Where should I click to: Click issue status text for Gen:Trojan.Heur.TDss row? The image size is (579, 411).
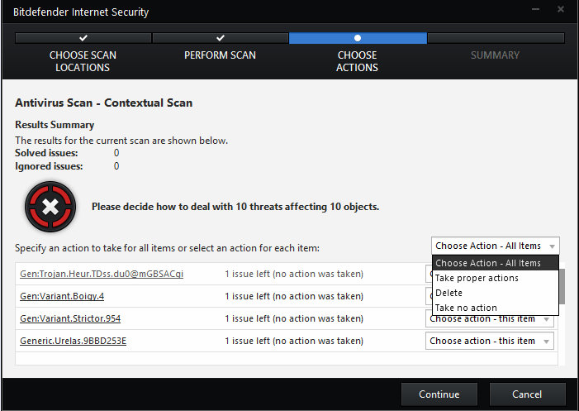(x=294, y=274)
